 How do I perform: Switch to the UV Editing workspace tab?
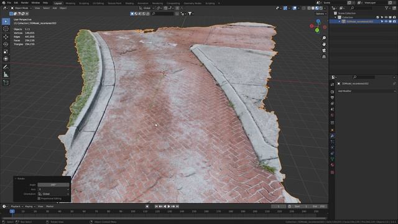tap(98, 3)
